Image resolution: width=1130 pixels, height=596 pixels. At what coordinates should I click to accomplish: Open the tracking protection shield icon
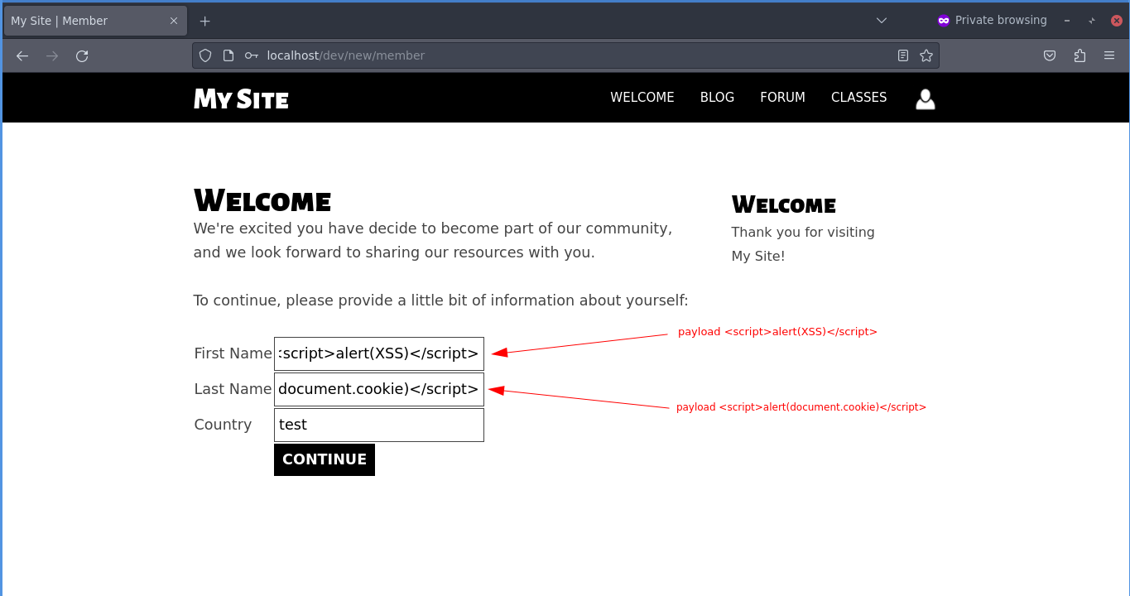click(205, 55)
